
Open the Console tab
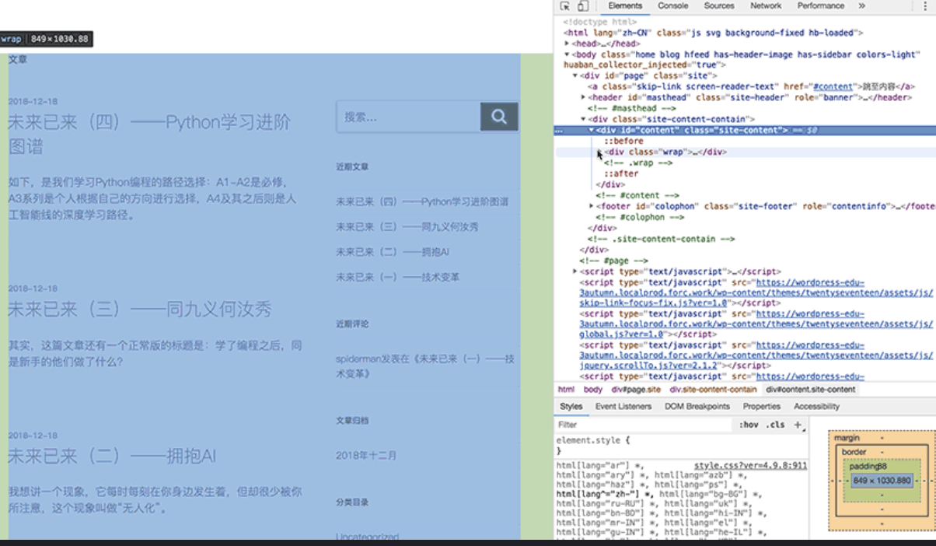672,5
